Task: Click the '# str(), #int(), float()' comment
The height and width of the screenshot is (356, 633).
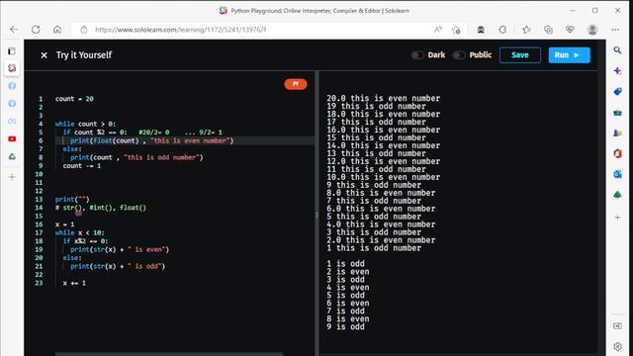Action: click(101, 208)
